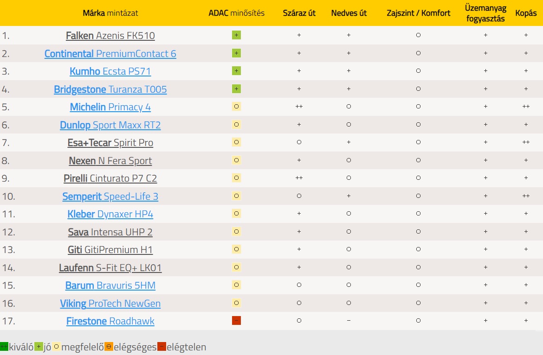
Task: Click the ++ dry road rating for Michelin
Action: coord(299,107)
